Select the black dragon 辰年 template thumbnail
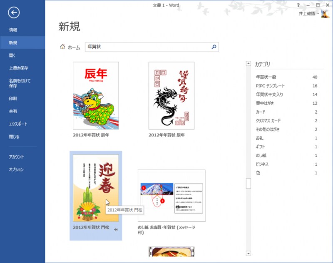The height and width of the screenshot is (263, 333). click(x=171, y=96)
